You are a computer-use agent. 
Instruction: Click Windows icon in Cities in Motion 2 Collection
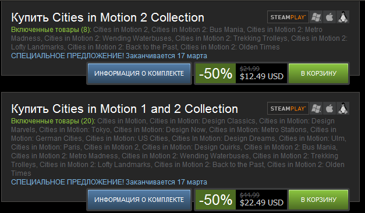pos(316,17)
